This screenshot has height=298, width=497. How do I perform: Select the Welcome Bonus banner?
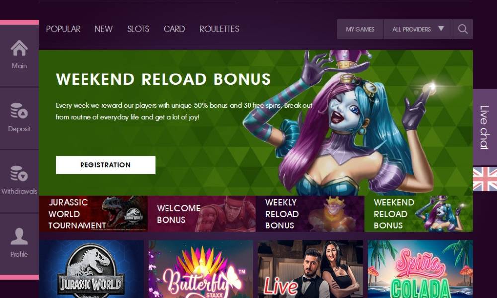click(202, 214)
